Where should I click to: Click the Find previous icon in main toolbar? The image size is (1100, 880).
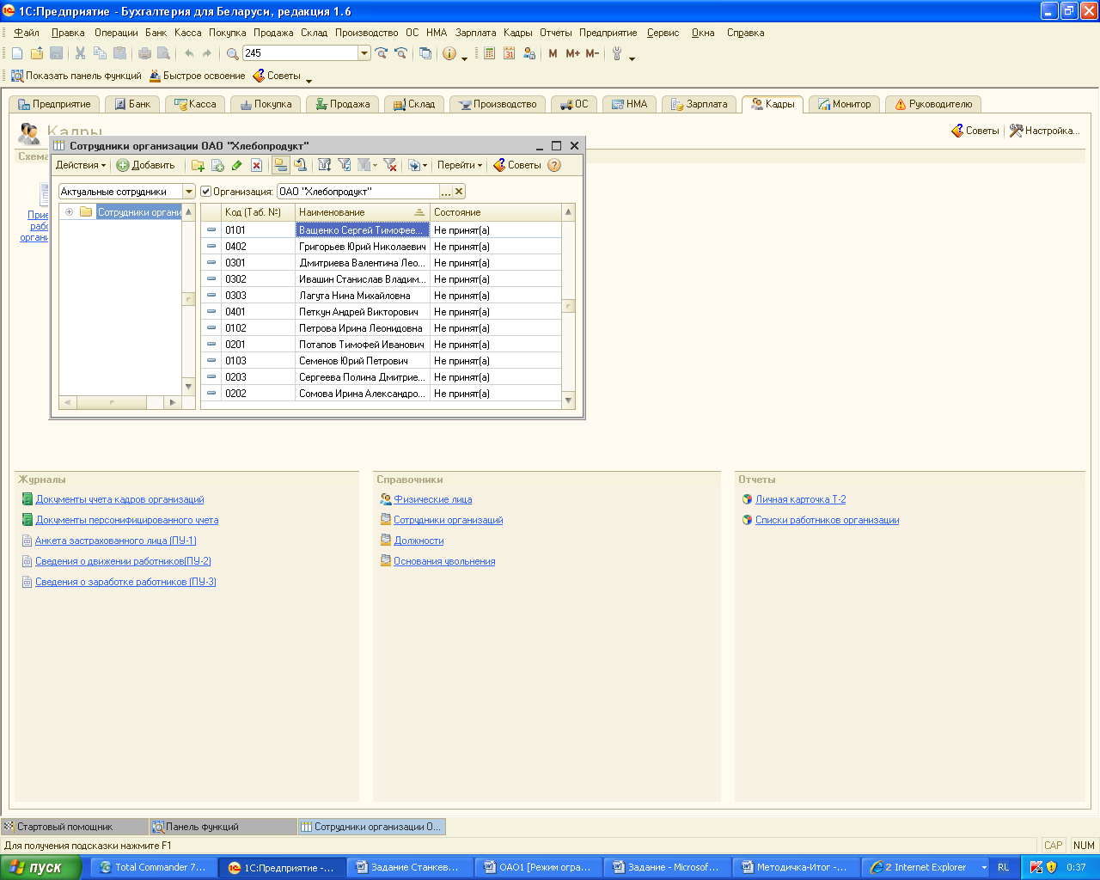point(400,53)
